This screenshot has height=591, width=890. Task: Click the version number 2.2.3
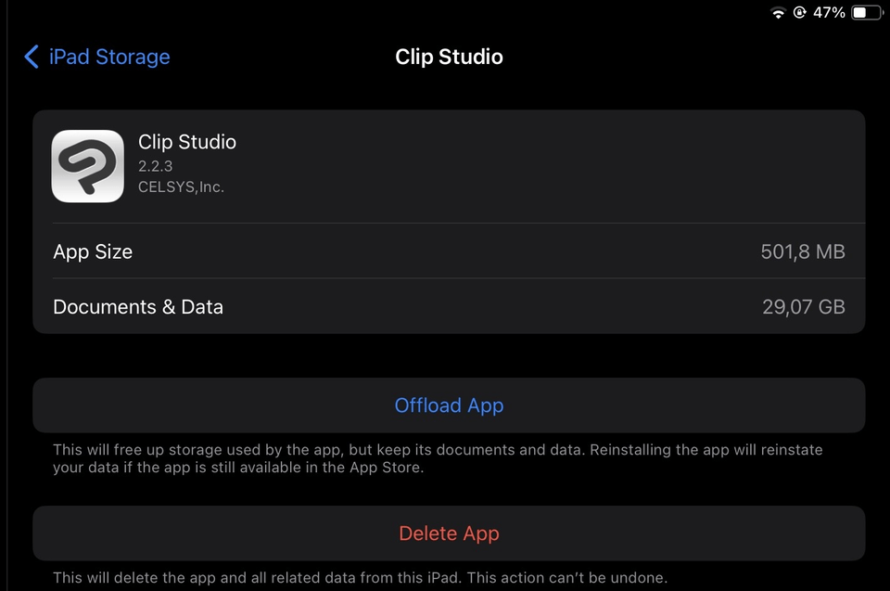[x=157, y=166]
